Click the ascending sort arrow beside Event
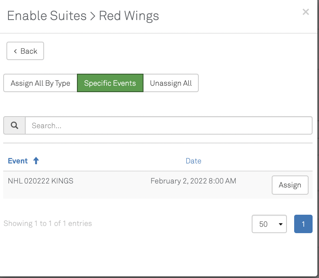This screenshot has width=319, height=278. [x=36, y=161]
